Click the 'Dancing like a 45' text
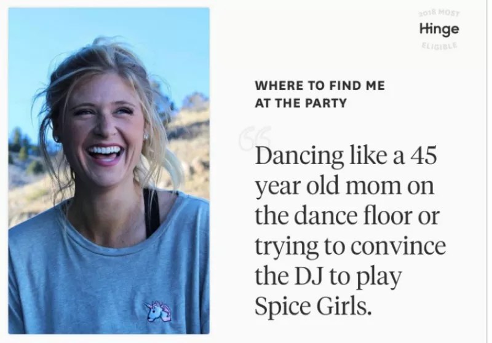492x343 pixels. pos(346,156)
